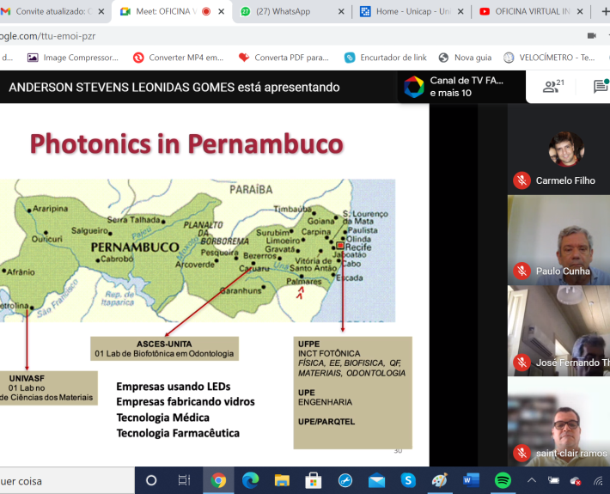Open Spotify from the taskbar
This screenshot has width=610, height=494.
(503, 480)
